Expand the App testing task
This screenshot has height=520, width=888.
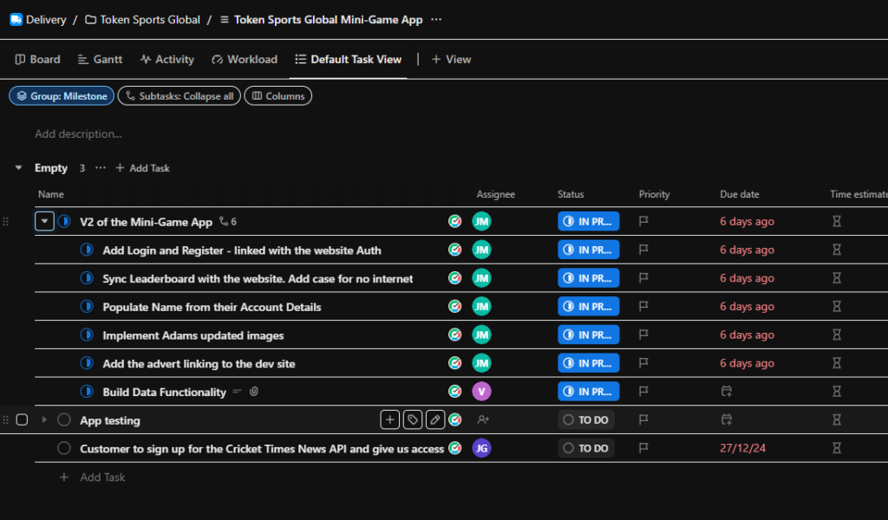44,420
